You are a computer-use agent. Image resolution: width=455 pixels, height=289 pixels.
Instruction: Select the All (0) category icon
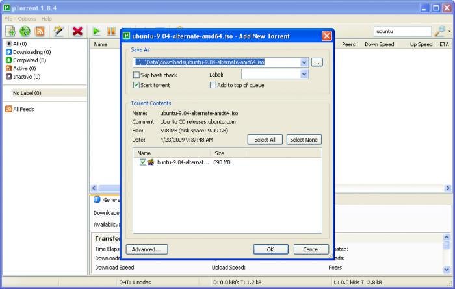point(9,44)
